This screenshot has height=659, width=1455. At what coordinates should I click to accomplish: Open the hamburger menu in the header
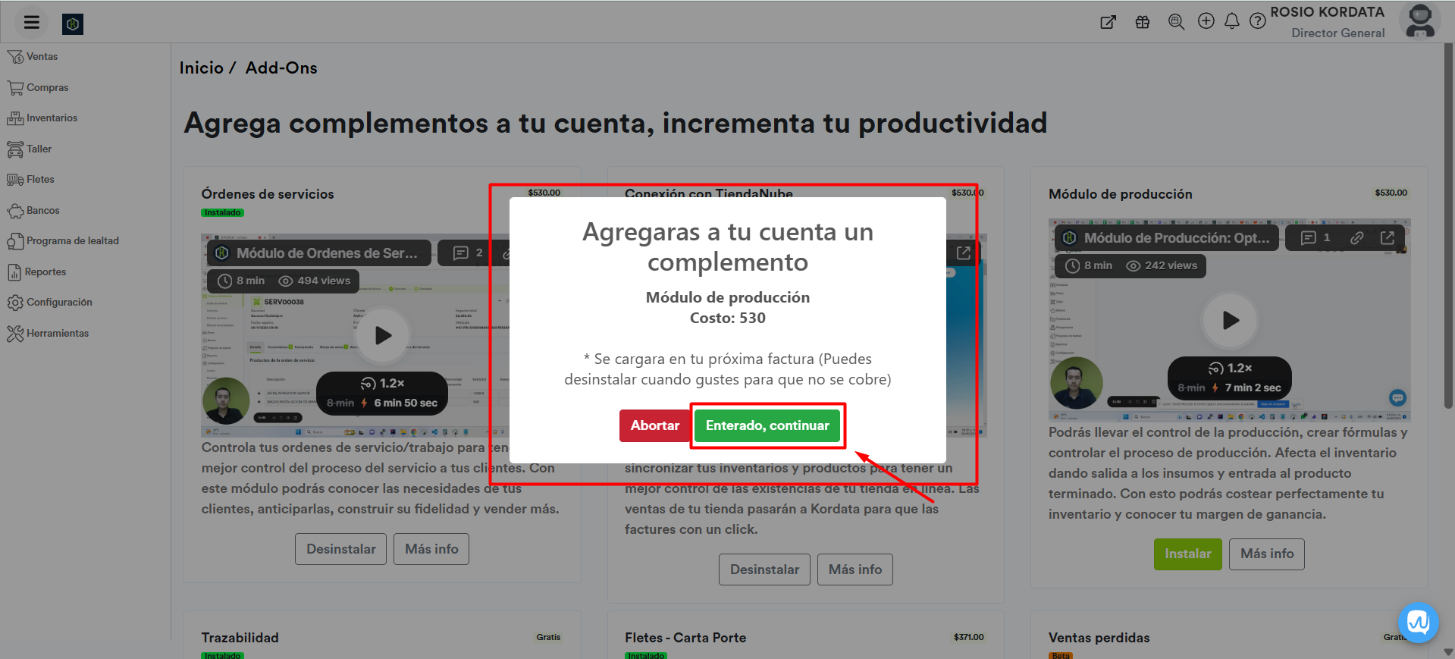coord(31,22)
